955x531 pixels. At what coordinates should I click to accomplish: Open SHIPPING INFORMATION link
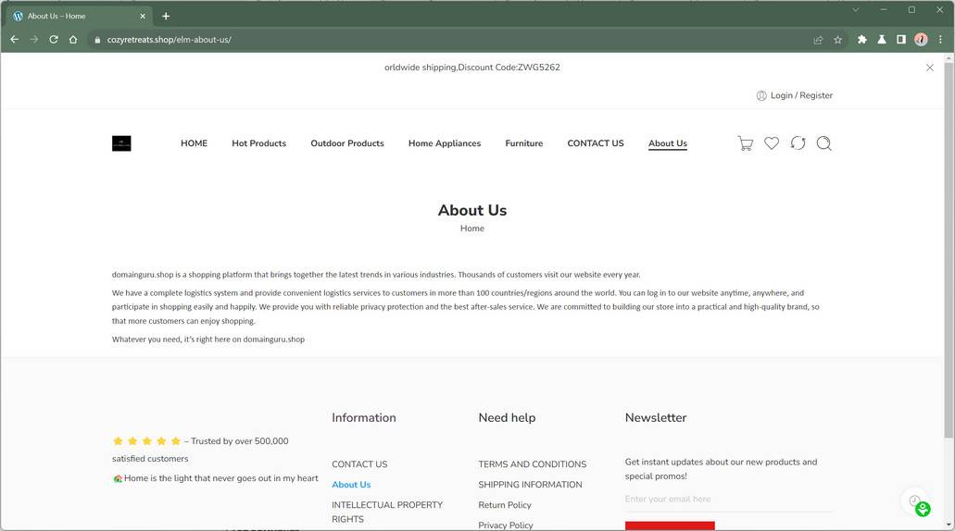[x=530, y=485]
